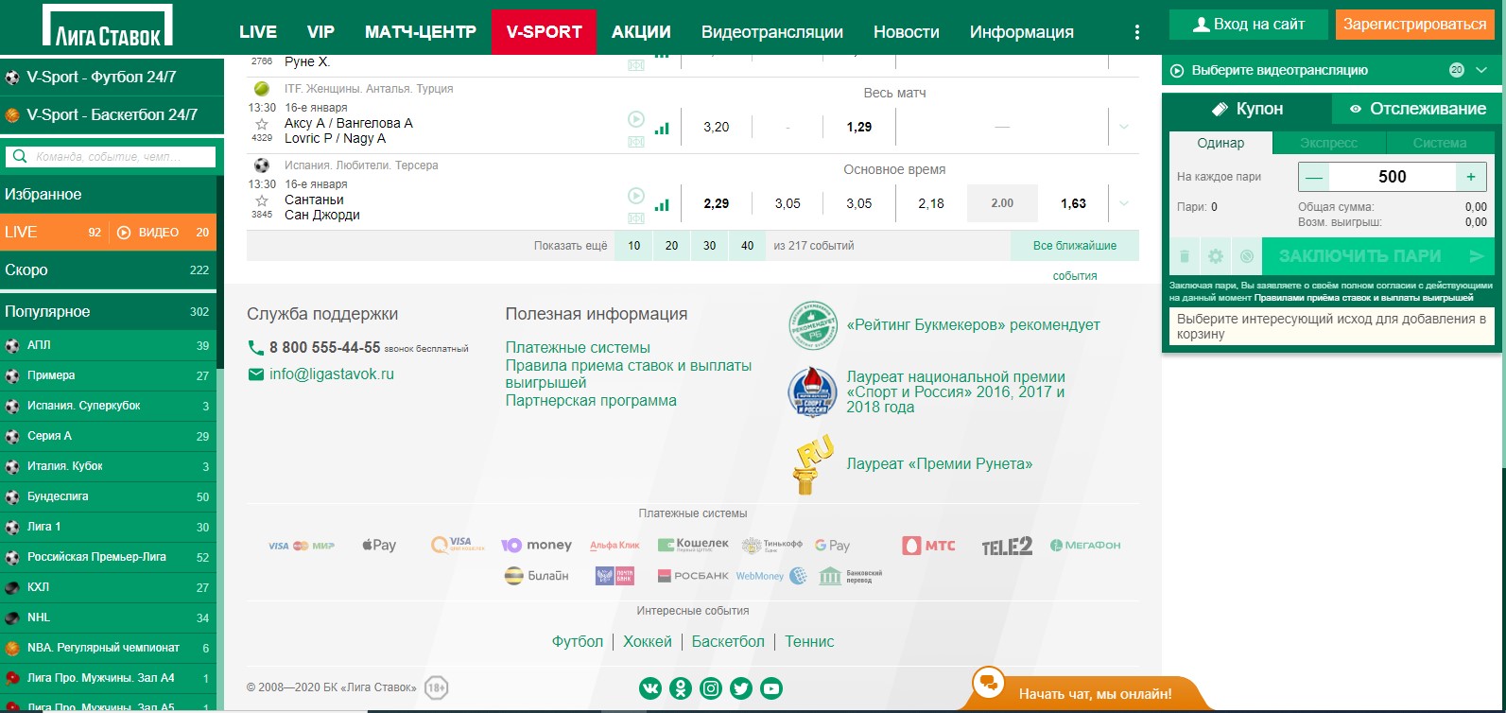Screen dimensions: 1506x713
Task: Click the stake amount field showing 500
Action: click(x=1393, y=177)
